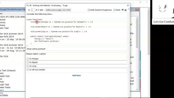Image resolution: width=174 pixels, height=98 pixels.
Task: Click the window layout icon next to Mark
Action: (123, 10)
